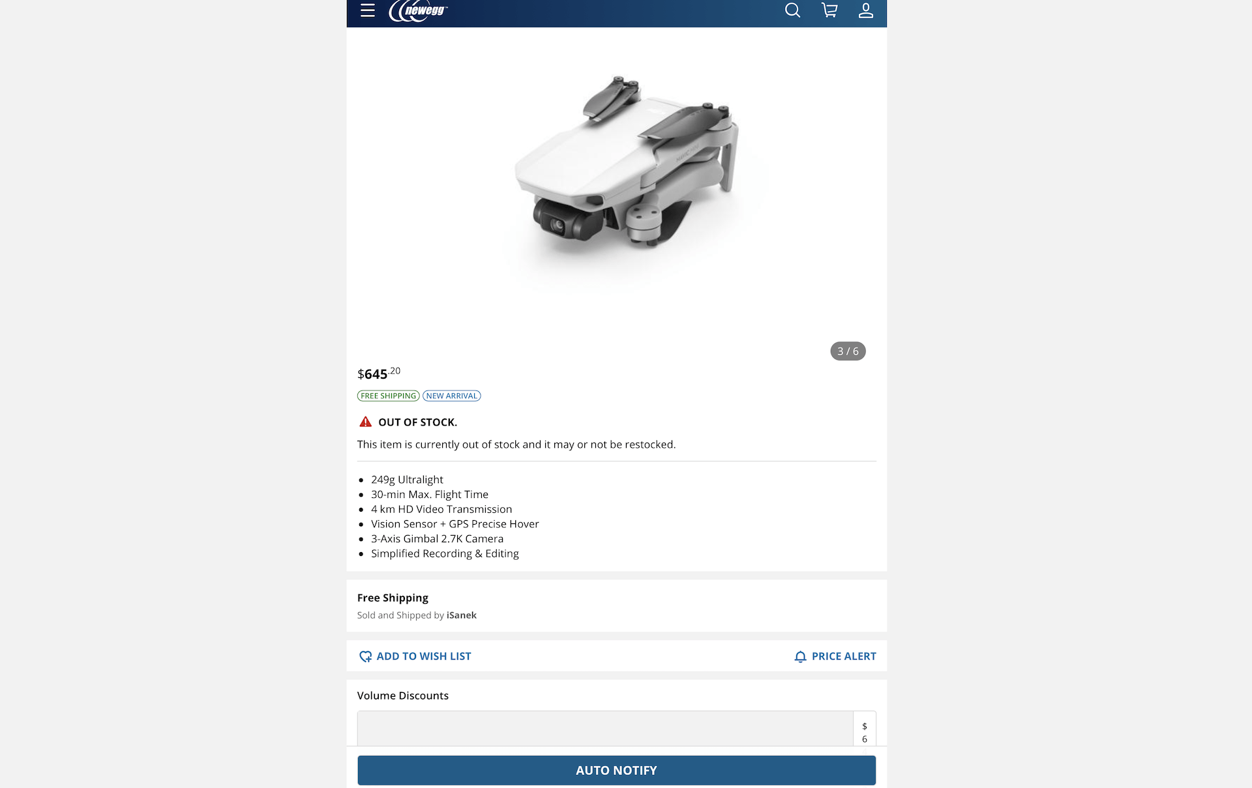Click the out of stock warning icon
The width and height of the screenshot is (1252, 788).
pos(365,422)
